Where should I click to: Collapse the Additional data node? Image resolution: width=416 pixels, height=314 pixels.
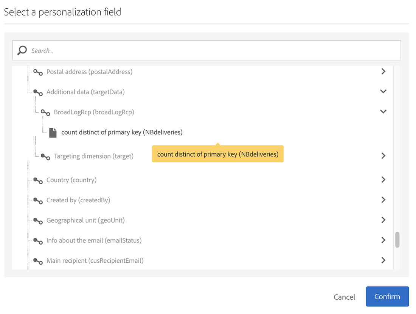click(x=383, y=91)
